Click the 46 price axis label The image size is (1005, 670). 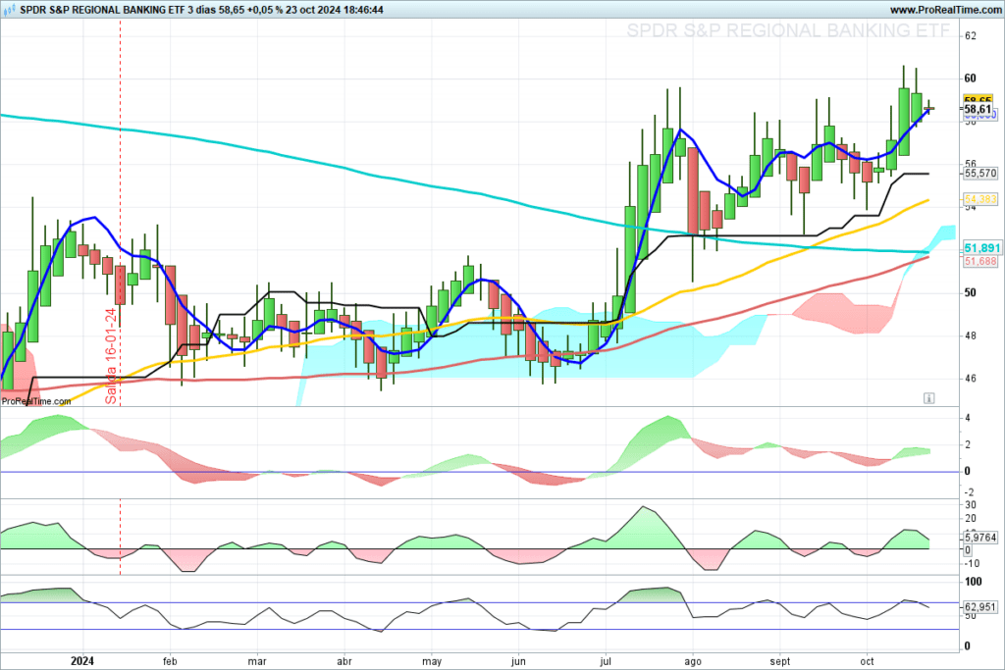(971, 379)
